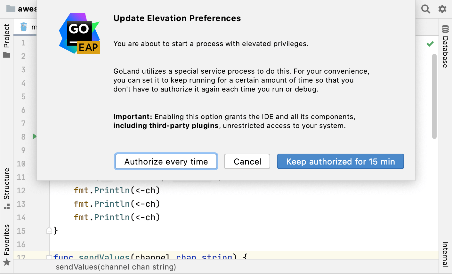The image size is (452, 274).
Task: Click Keep authorized for 15 min
Action: (340, 161)
